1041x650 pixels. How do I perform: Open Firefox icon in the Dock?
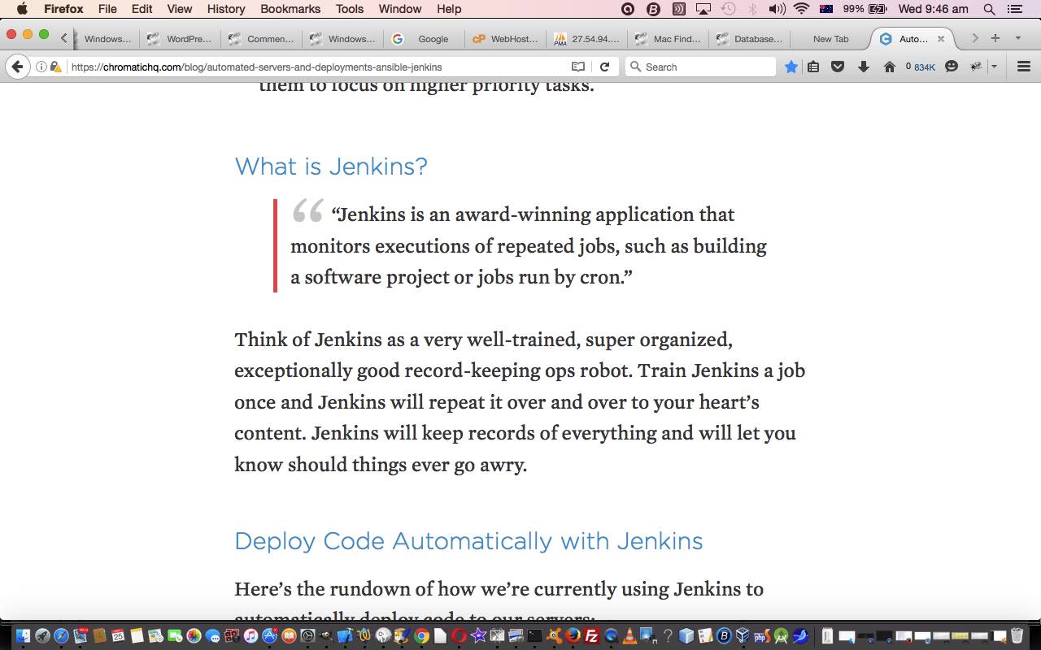coord(573,635)
